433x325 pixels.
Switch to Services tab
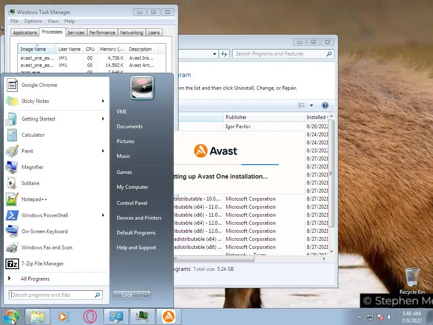click(x=76, y=33)
